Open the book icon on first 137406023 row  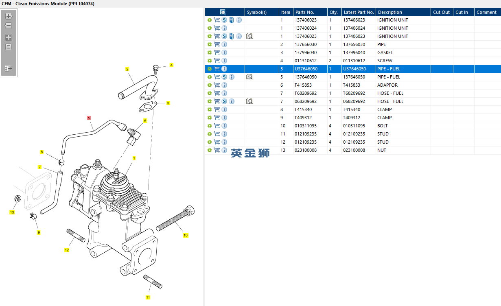232,20
